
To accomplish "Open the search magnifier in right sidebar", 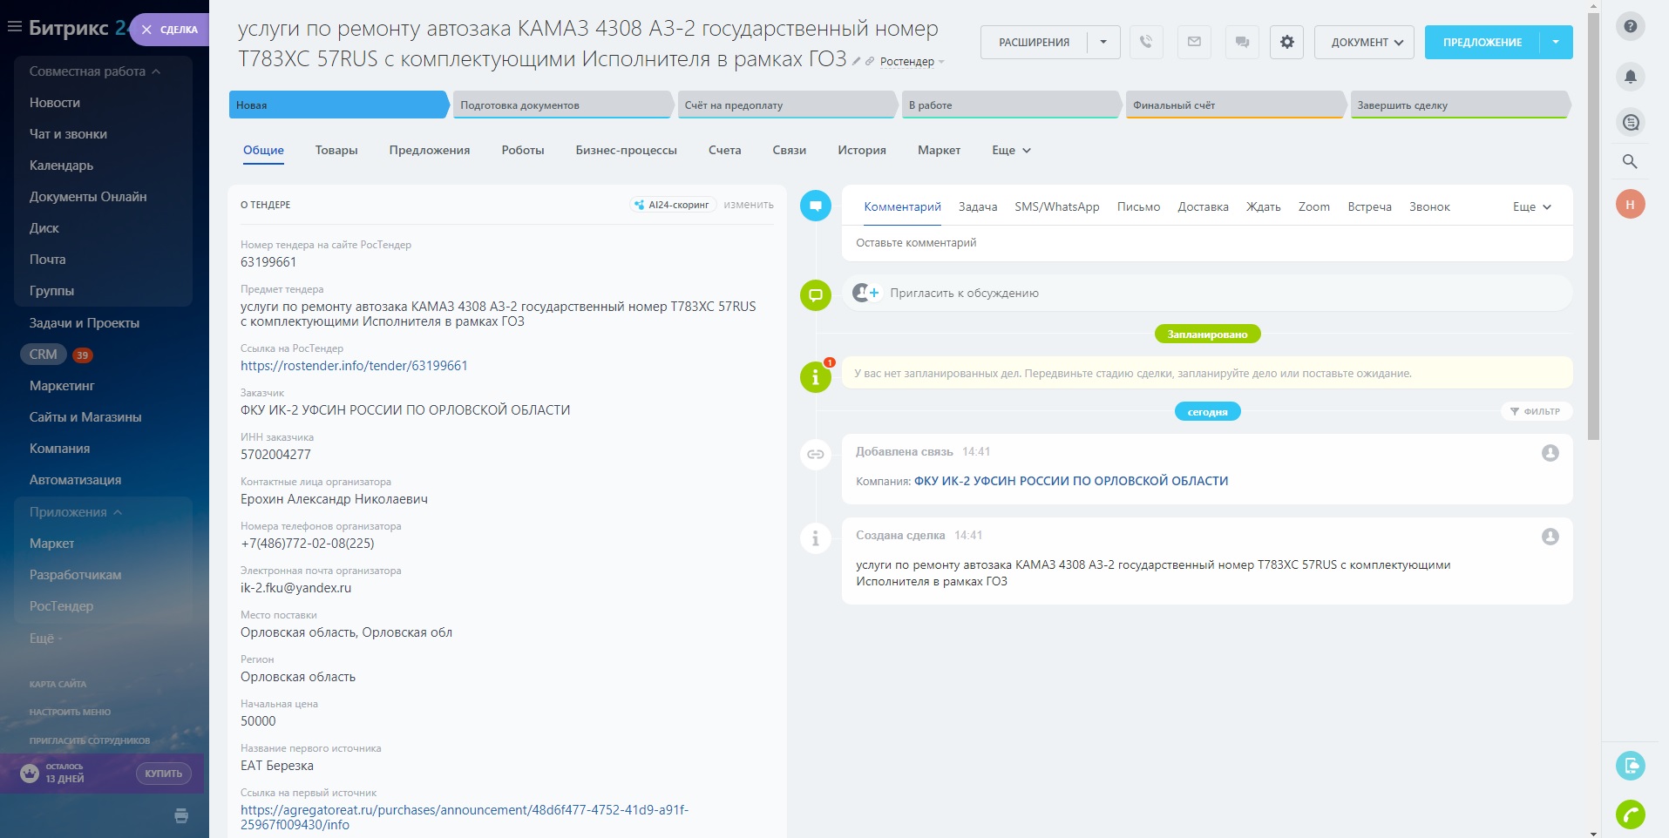I will [x=1630, y=161].
